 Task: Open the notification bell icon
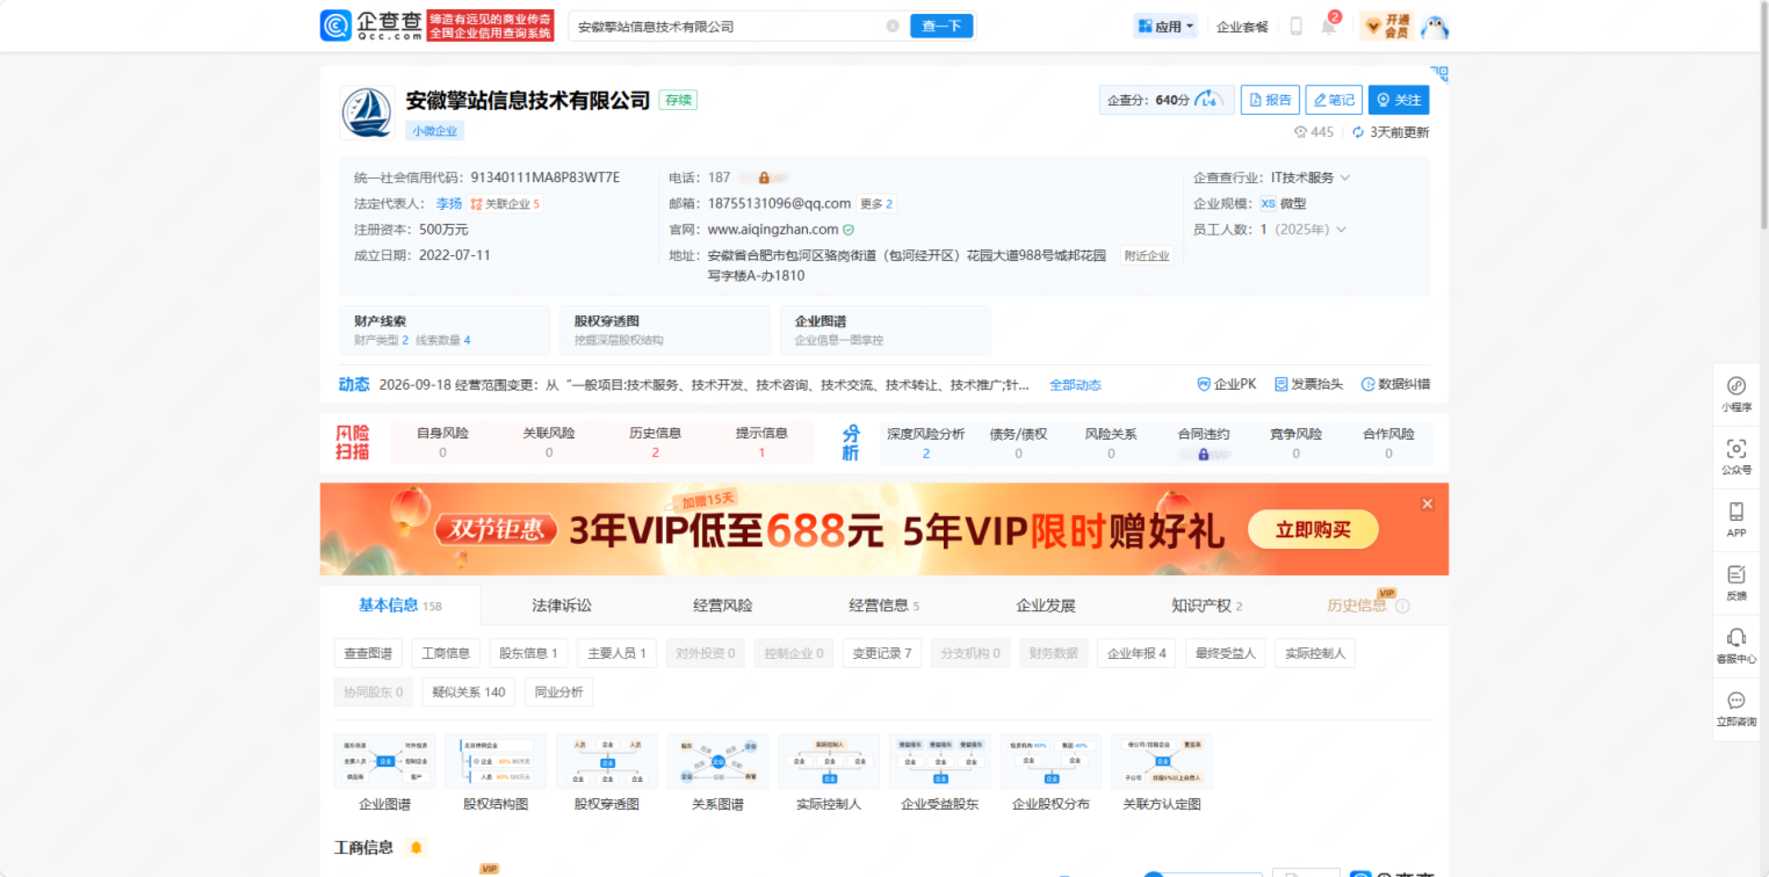1328,27
